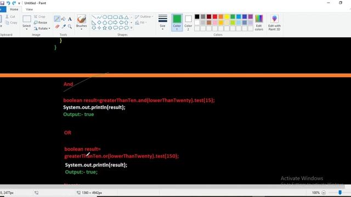Viewport: 351px width, 197px height.
Task: Choose the Curve shape
Action: (99, 17)
